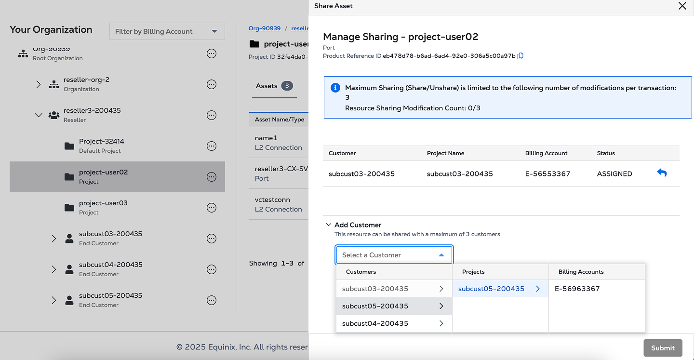Open options menu for reseller-org-2
The image size is (694, 360).
pos(211,84)
